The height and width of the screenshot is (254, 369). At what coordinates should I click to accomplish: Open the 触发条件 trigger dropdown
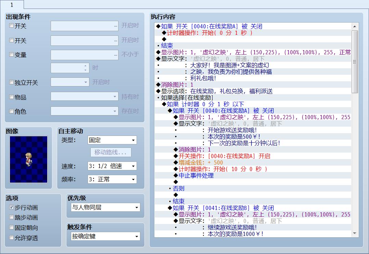105,236
